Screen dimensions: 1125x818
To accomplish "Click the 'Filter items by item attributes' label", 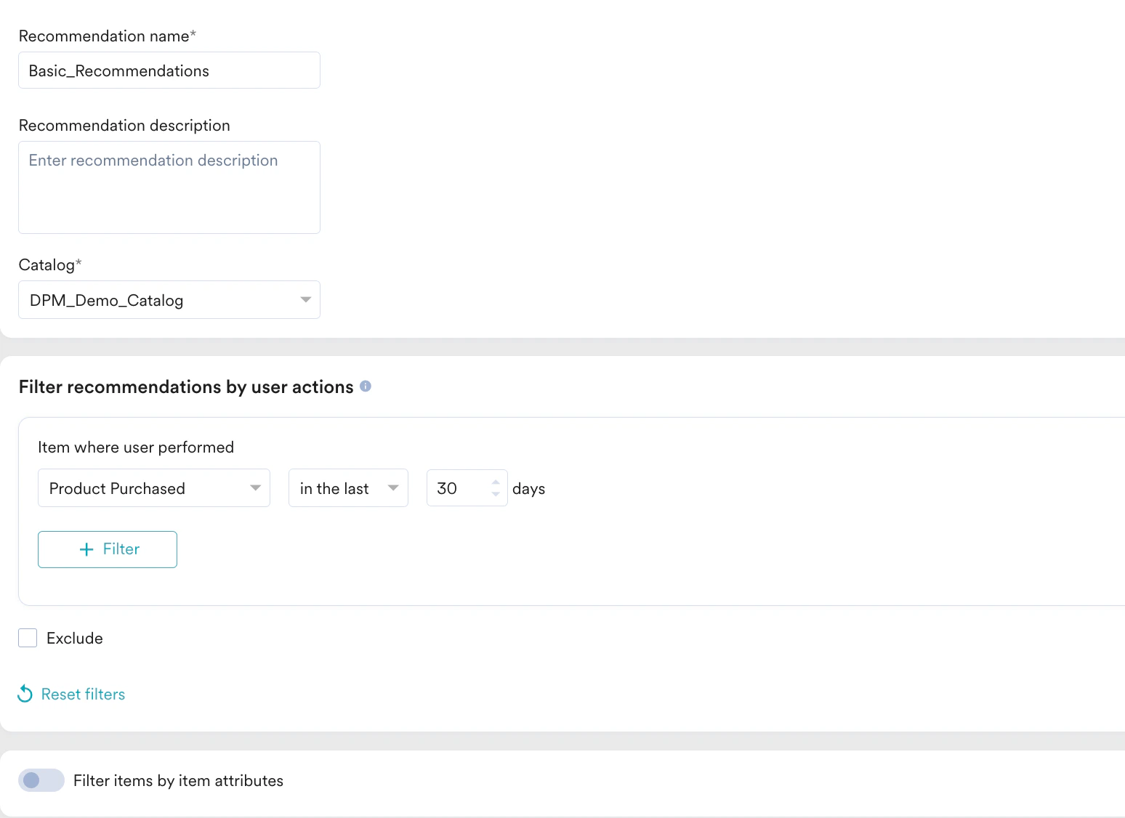I will pyautogui.click(x=178, y=780).
